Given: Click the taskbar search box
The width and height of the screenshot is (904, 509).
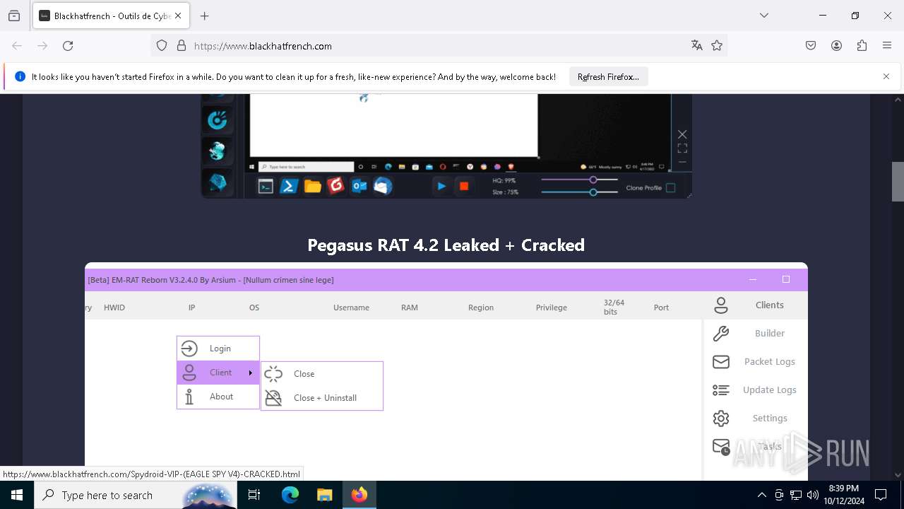Looking at the screenshot, I should [x=136, y=495].
